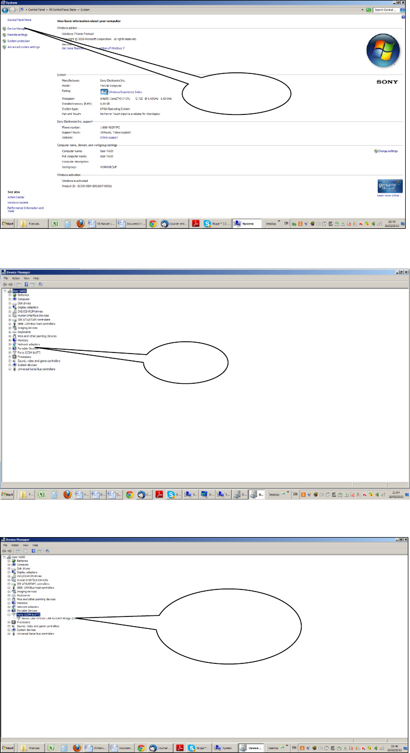
Task: Collapse Ports (COM & LPT) node showing Silicon Labs
Action: pyautogui.click(x=9, y=614)
